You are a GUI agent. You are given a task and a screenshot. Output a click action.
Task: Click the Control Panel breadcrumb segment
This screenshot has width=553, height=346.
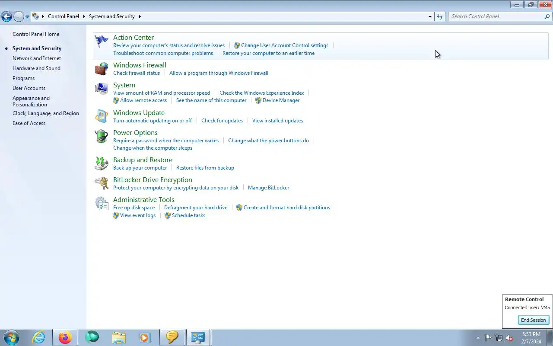pyautogui.click(x=64, y=16)
